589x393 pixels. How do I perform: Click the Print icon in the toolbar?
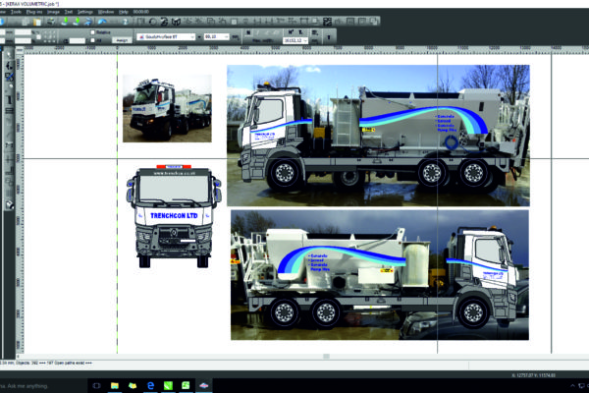[51, 22]
